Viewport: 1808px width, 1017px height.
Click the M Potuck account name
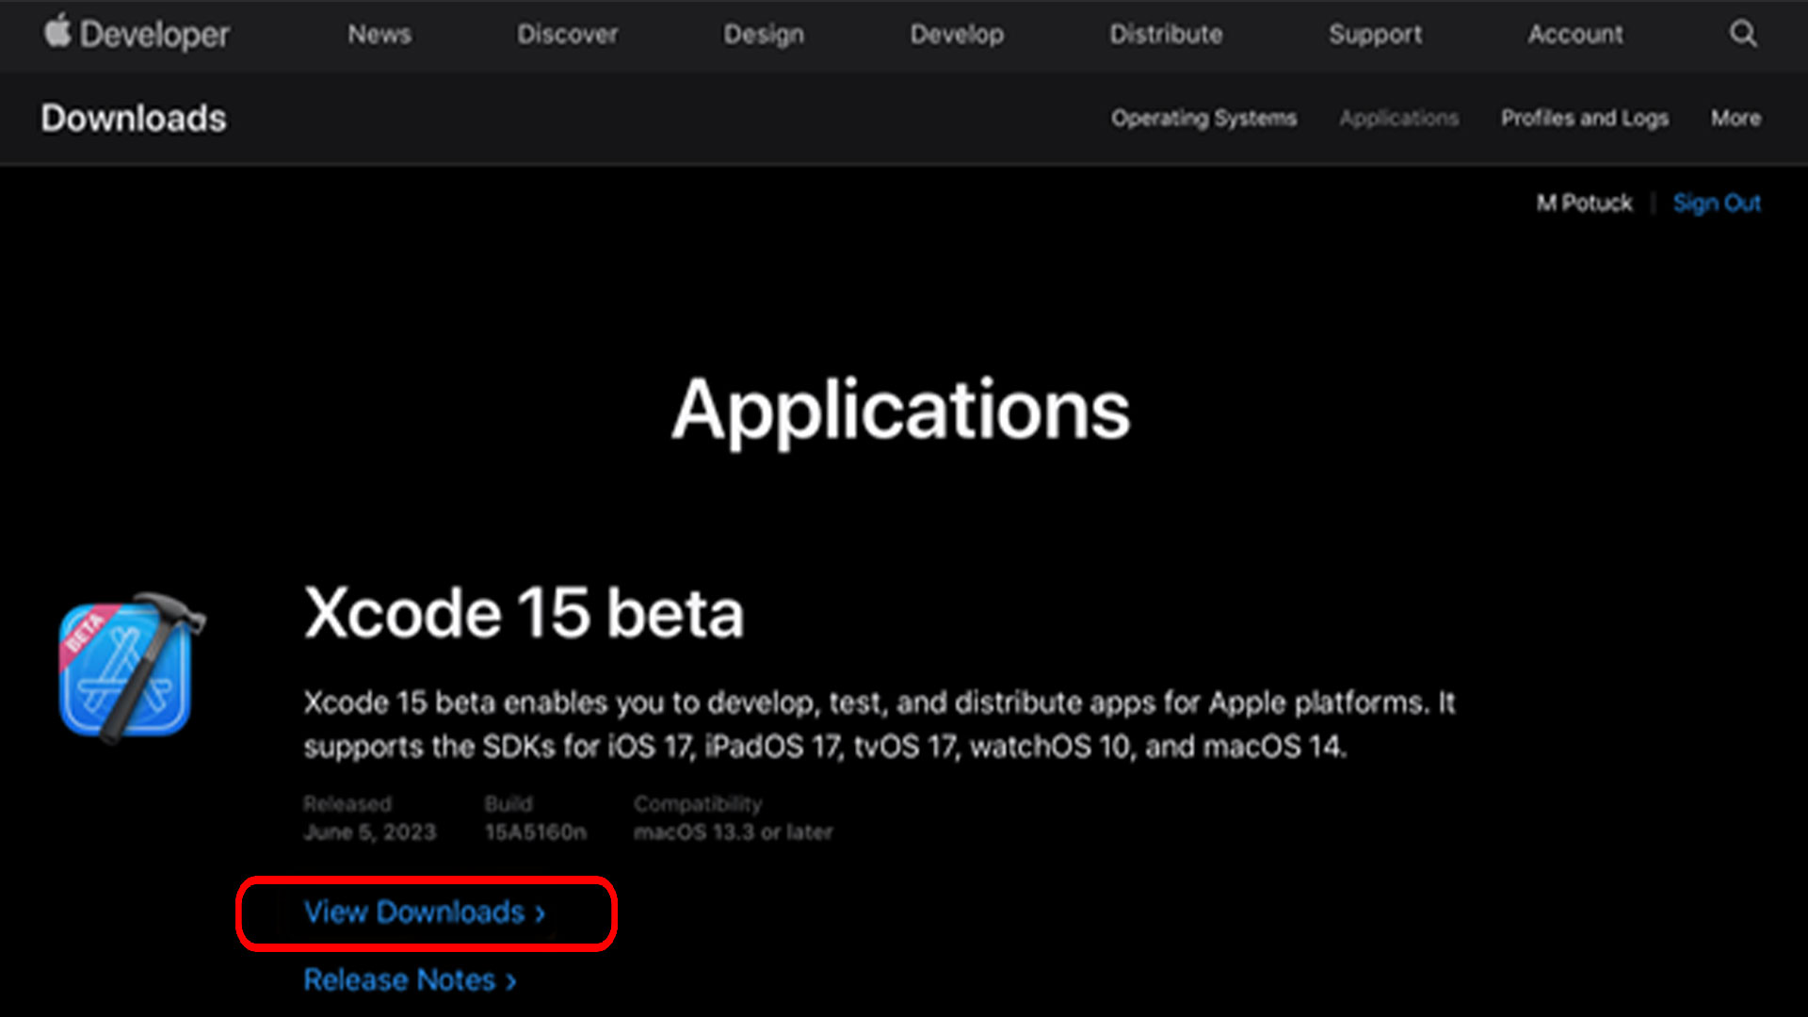[1584, 203]
